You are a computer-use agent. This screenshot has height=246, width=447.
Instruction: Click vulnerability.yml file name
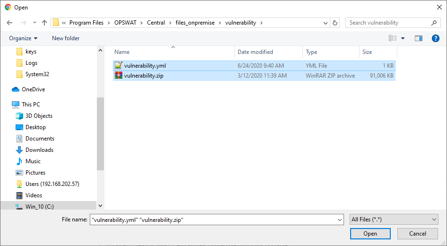(145, 66)
